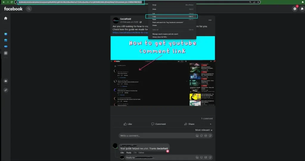
Task: Click the 23 February post timestamp
Action: 129,22
